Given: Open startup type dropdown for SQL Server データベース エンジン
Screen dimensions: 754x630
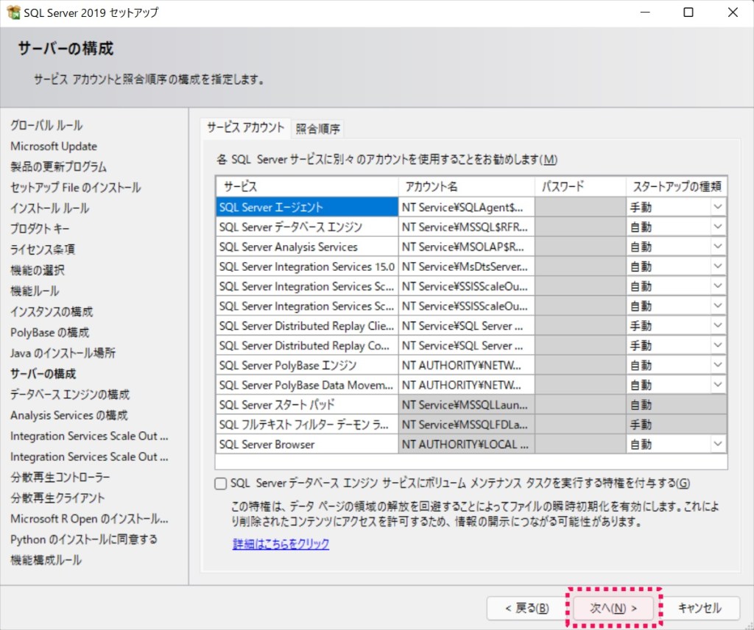Looking at the screenshot, I should pyautogui.click(x=717, y=227).
